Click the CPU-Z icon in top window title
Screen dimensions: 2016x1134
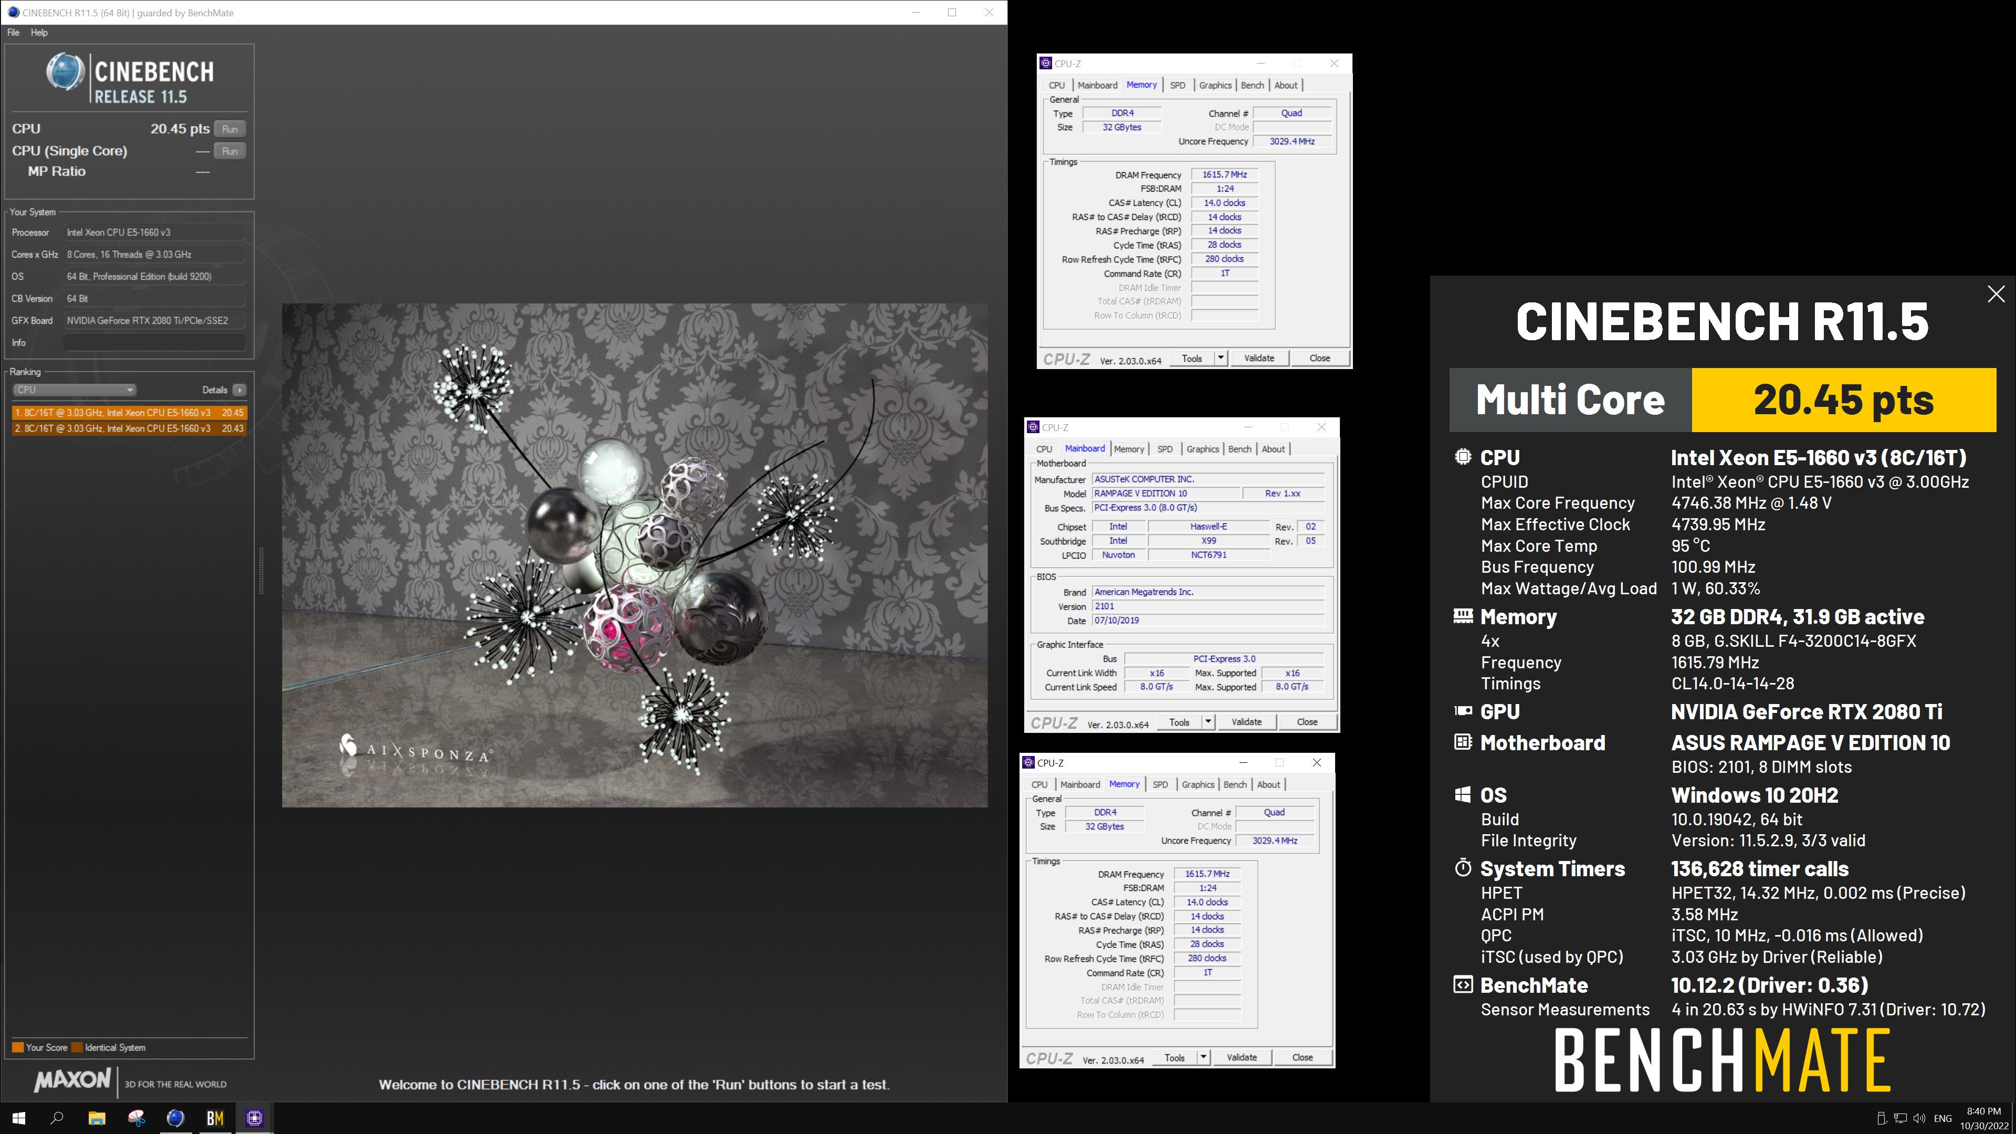tap(1046, 64)
